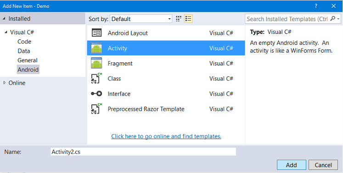Click the Add button
Image resolution: width=343 pixels, height=173 pixels.
click(292, 165)
